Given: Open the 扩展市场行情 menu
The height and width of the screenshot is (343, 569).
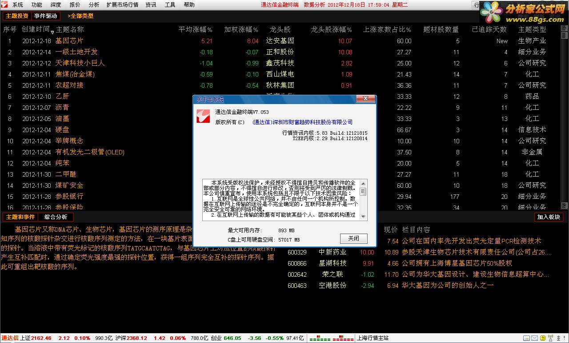Looking at the screenshot, I should tap(122, 5).
